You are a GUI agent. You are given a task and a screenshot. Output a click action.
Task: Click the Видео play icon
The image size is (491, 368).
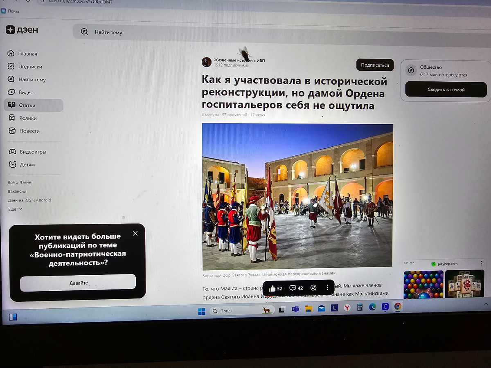point(11,92)
